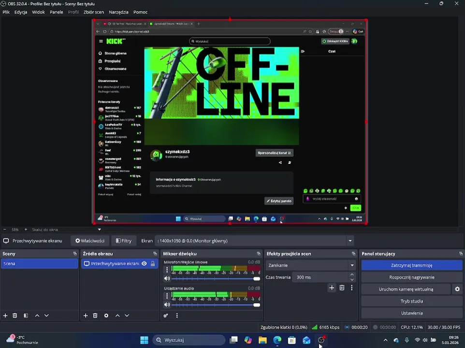
Task: Open Widok menu
Action: pyautogui.click(x=38, y=12)
